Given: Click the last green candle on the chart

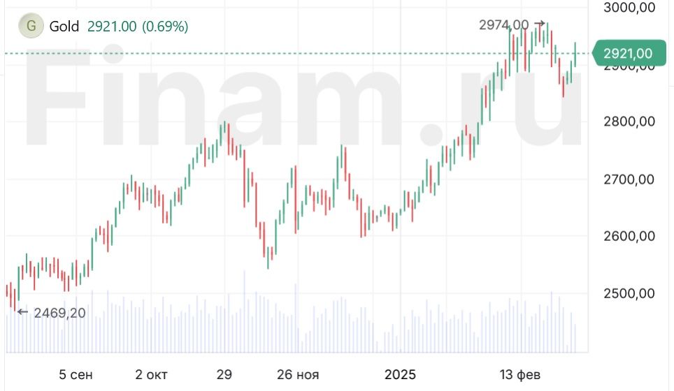Looking at the screenshot, I should coord(575,54).
